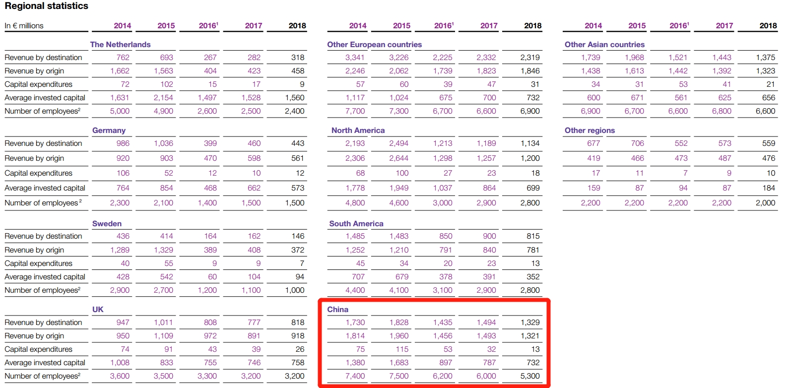Click the Other Asian countries heading

pos(604,45)
